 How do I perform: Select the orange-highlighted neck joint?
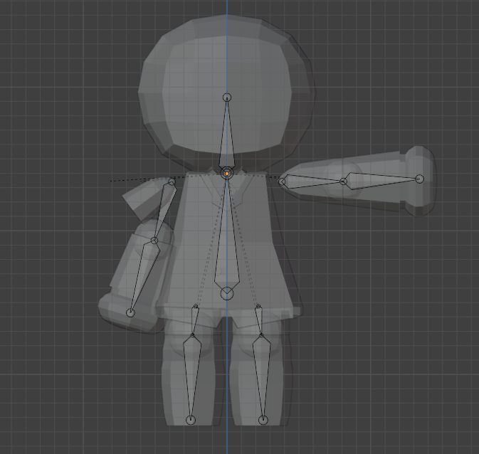[227, 173]
